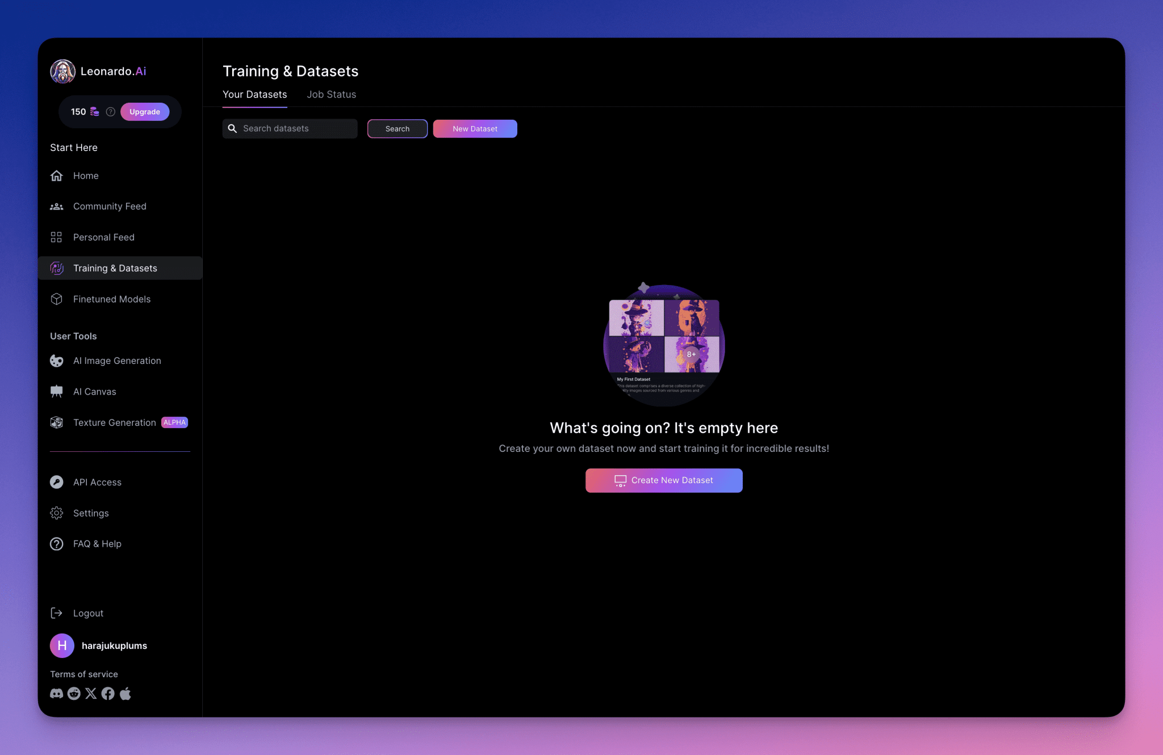Focus the Search datasets input field
The width and height of the screenshot is (1163, 755).
coord(295,129)
